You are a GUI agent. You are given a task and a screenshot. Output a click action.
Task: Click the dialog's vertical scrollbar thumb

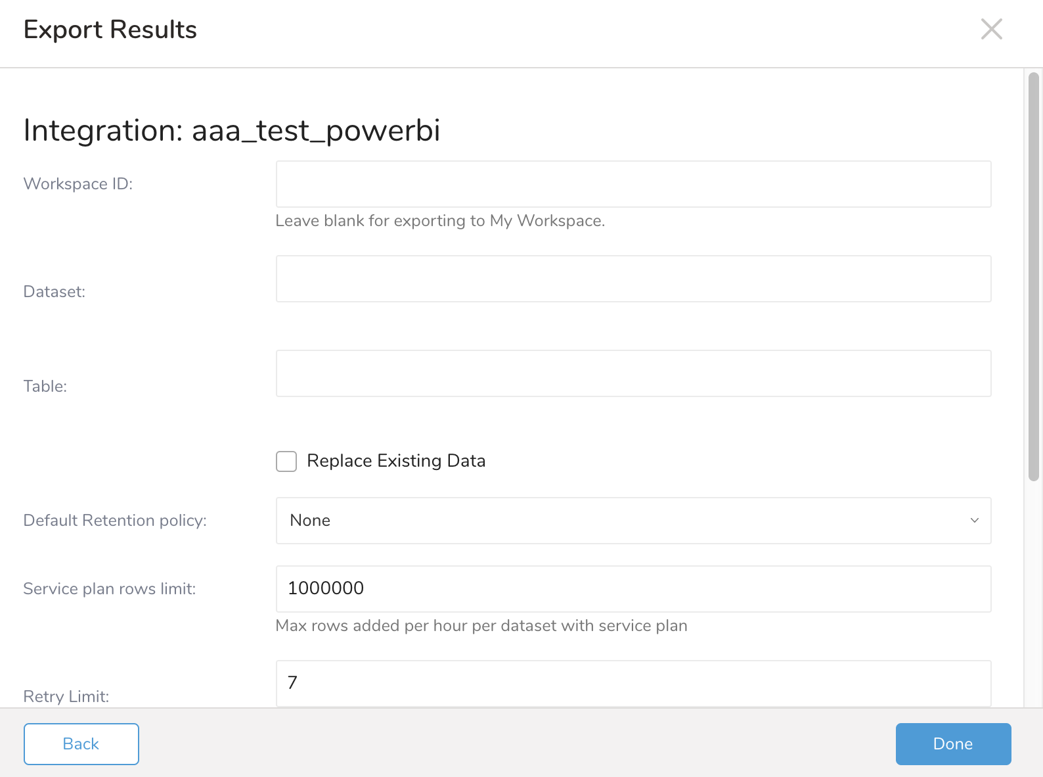click(1033, 276)
